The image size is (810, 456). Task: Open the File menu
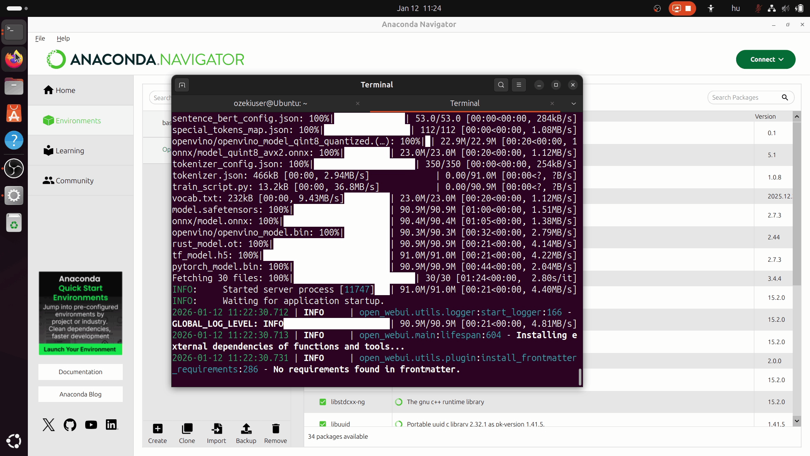(40, 38)
